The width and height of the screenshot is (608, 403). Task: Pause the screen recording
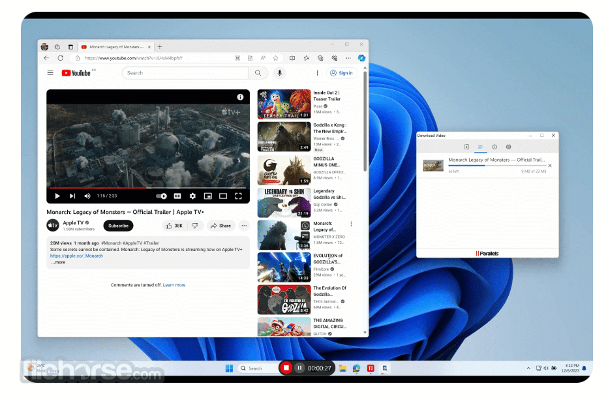[299, 368]
